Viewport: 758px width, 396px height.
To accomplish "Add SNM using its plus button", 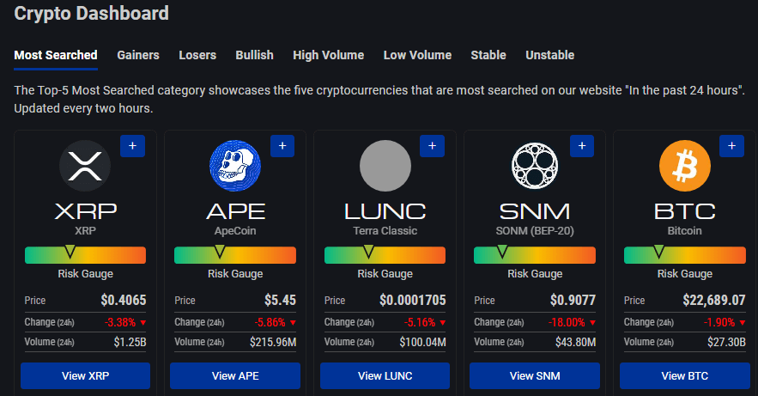I will coord(582,146).
